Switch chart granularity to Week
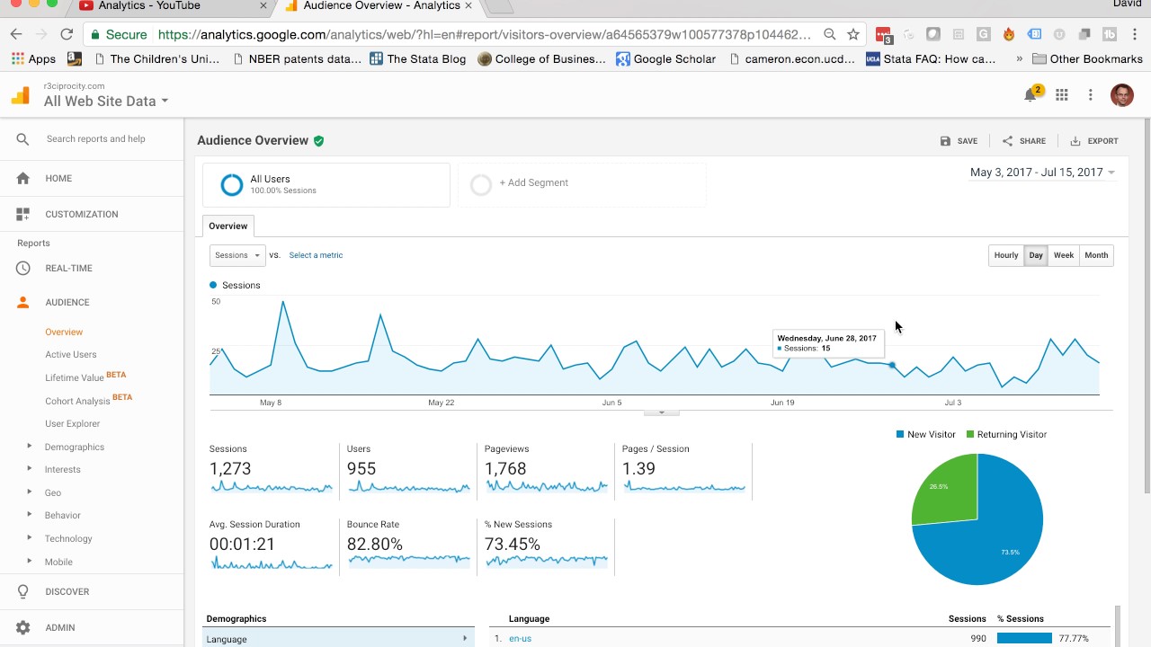Screen dimensions: 1151x647 (1064, 255)
